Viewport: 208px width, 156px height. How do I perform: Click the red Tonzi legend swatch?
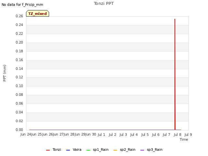(48, 150)
